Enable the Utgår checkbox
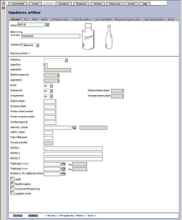 coord(12,179)
